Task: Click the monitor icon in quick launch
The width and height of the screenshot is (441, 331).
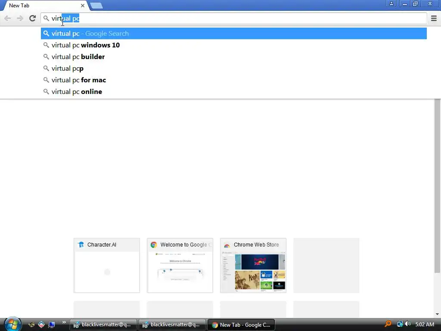Action: tap(52, 325)
